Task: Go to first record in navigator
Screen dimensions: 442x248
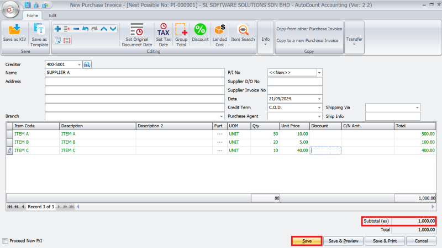Action: point(9,207)
